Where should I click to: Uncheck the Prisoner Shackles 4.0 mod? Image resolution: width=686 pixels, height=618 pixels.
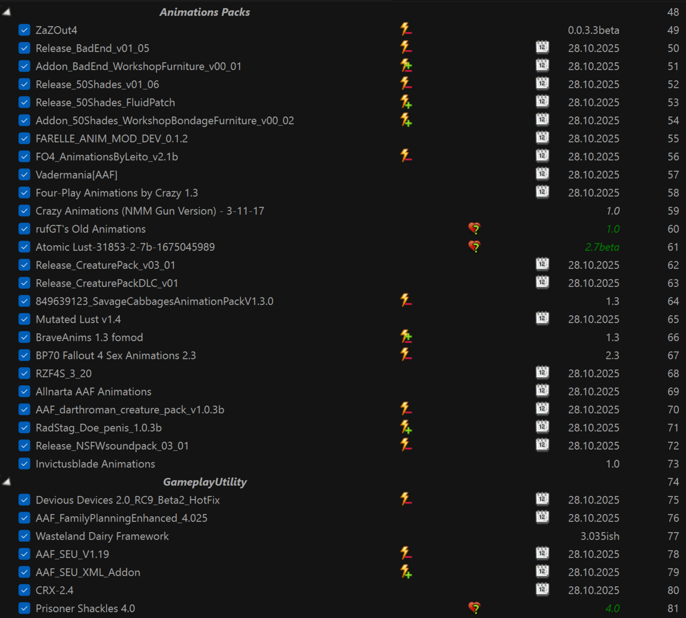pos(24,608)
